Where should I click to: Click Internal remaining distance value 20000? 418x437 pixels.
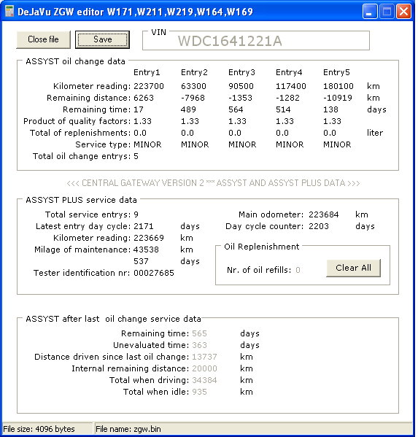pos(204,368)
